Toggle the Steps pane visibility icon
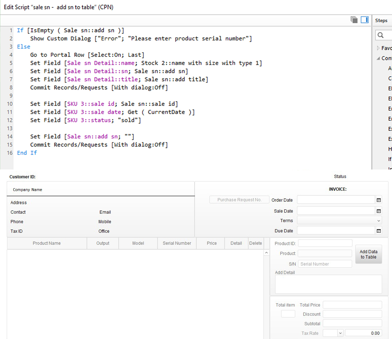392x339 pixels. pyautogui.click(x=364, y=20)
